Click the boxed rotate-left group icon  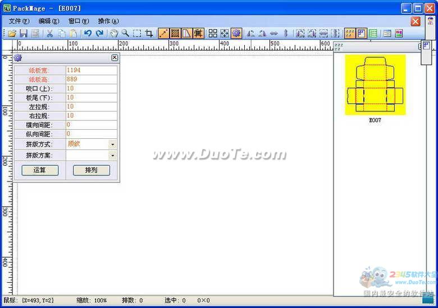[x=300, y=34]
